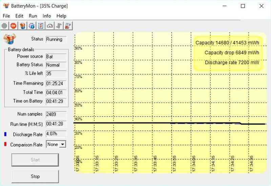Click the Capacity drop 6849 mWh text
The height and width of the screenshot is (186, 271).
pos(232,53)
